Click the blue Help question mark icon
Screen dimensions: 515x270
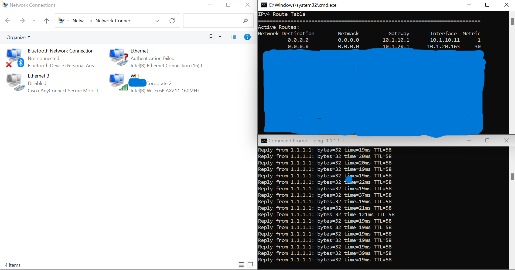[247, 37]
